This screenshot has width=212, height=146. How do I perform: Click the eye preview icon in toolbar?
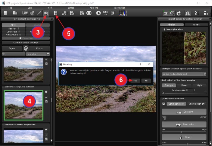(x=165, y=13)
